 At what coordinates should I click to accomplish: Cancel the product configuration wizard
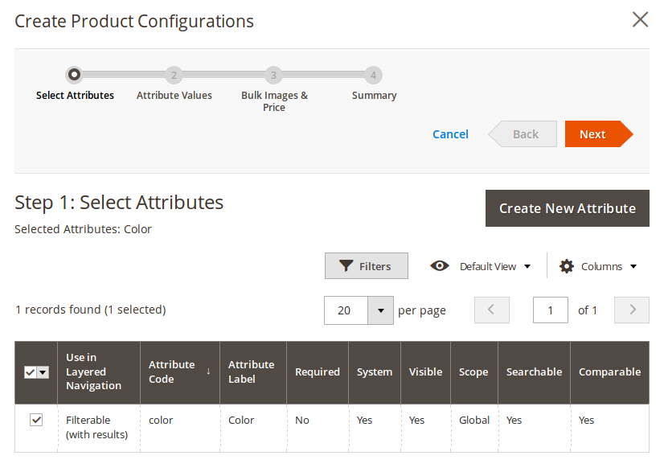(450, 134)
